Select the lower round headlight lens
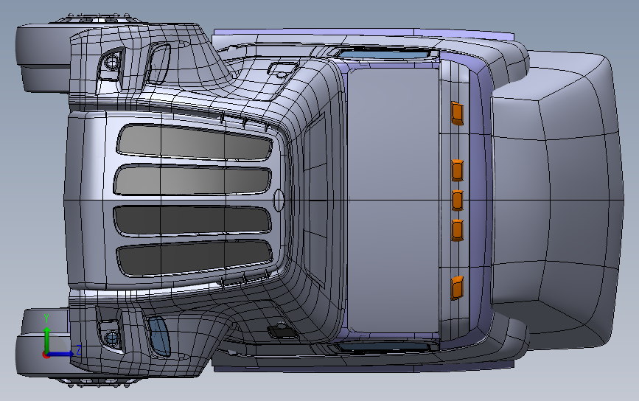The height and width of the screenshot is (401, 639). coord(112,338)
